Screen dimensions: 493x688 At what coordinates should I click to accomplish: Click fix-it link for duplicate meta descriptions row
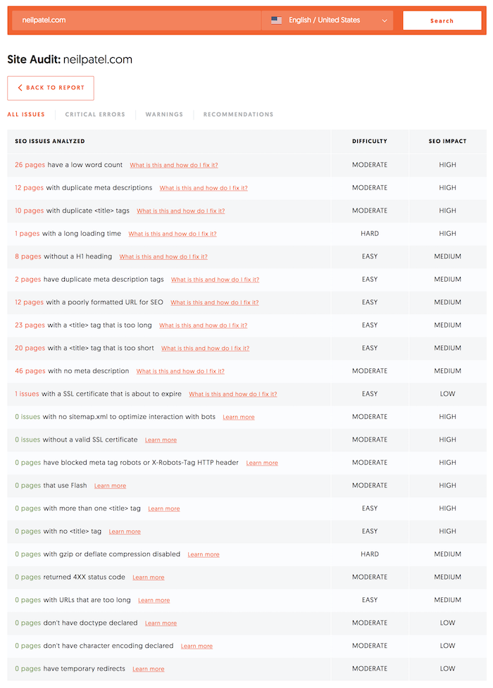pos(204,188)
